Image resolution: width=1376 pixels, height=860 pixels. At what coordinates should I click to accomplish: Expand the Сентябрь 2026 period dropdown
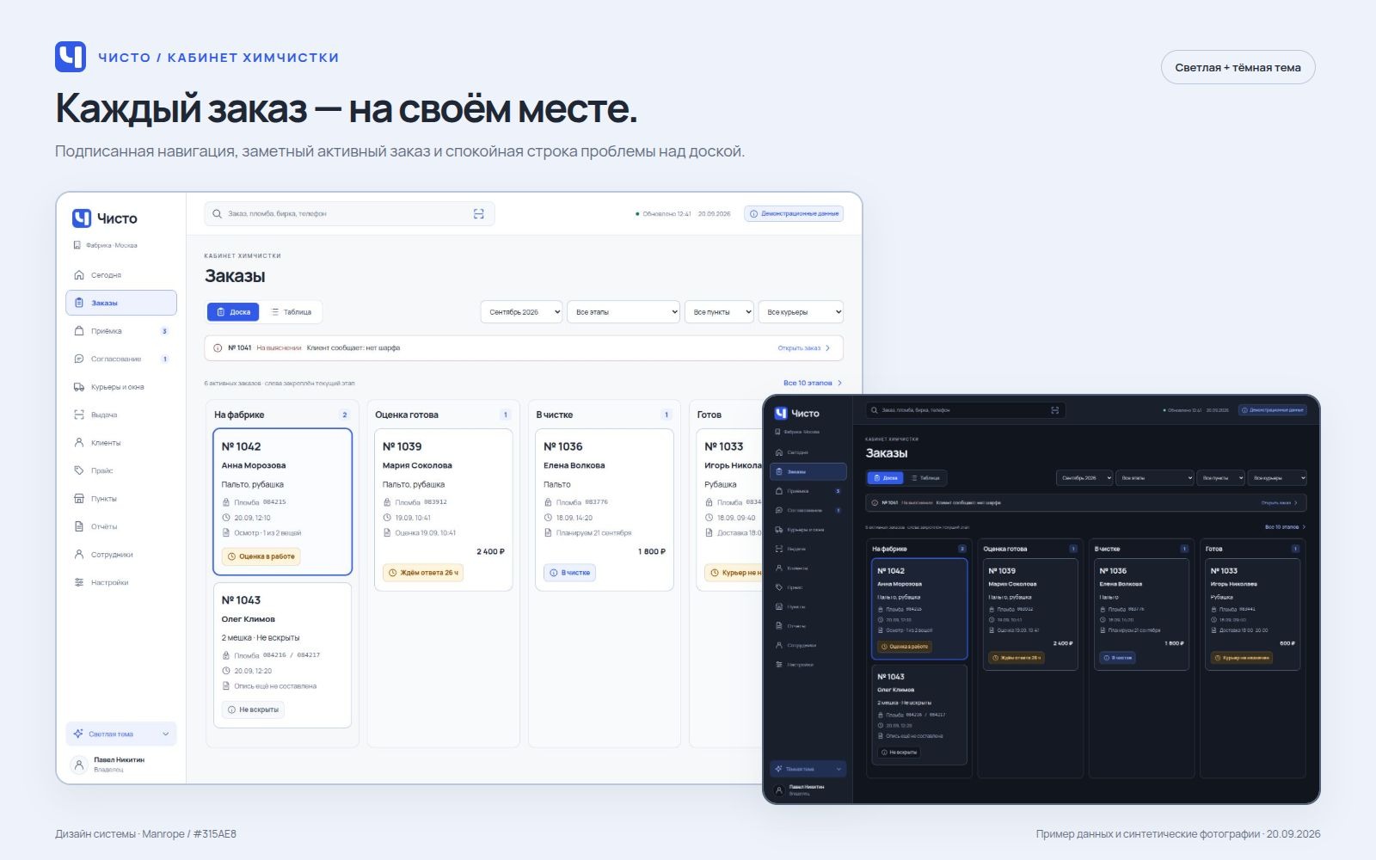click(x=522, y=312)
